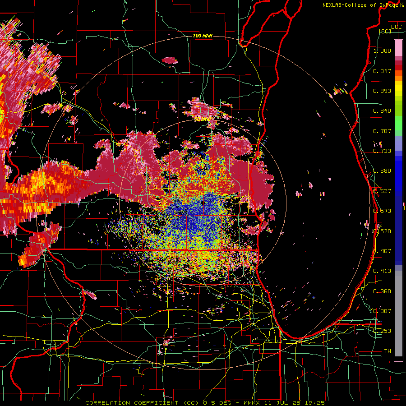Click the 0.787 scale value
This screenshot has height=406, width=406.
(x=382, y=131)
